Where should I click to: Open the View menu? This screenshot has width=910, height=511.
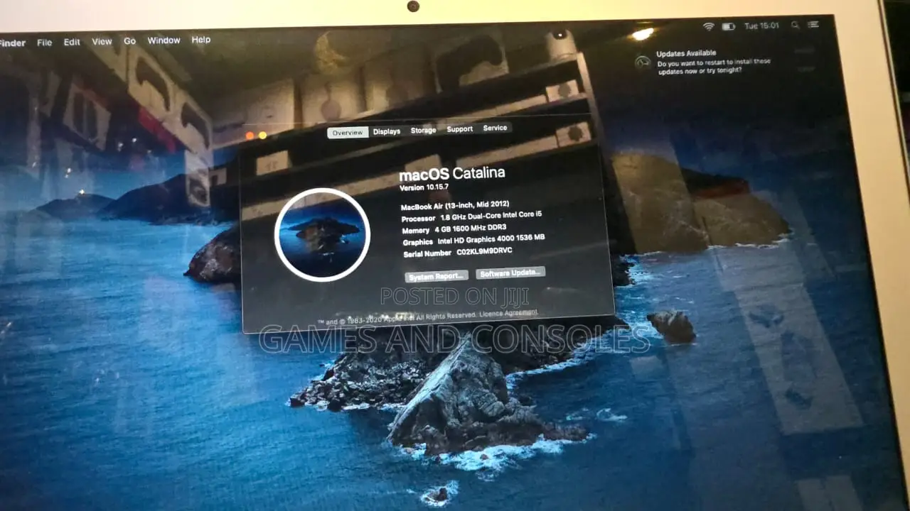tap(102, 42)
